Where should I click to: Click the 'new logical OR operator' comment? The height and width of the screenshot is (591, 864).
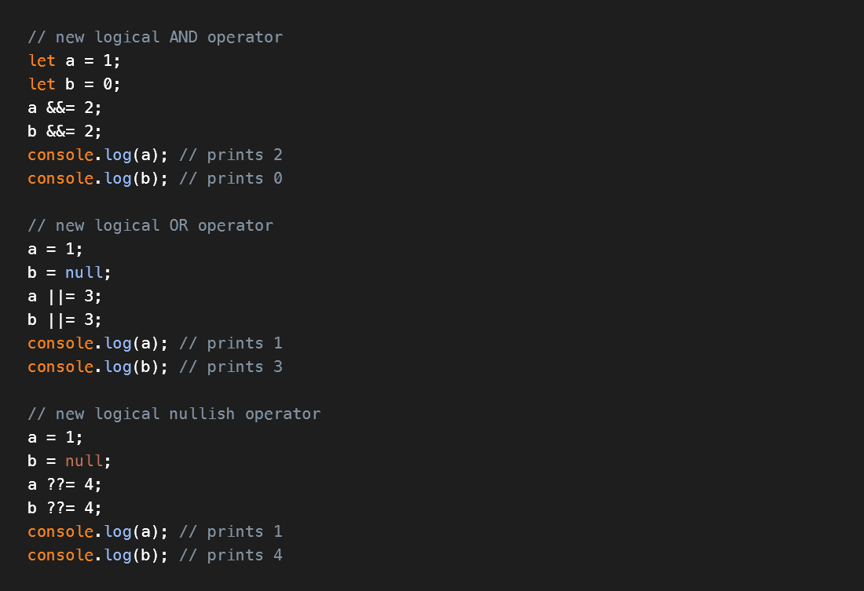tap(151, 225)
